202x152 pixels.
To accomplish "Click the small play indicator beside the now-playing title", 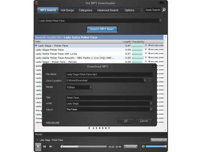I will (37, 140).
